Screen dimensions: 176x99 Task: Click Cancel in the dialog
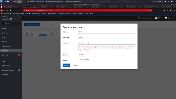coord(75,65)
